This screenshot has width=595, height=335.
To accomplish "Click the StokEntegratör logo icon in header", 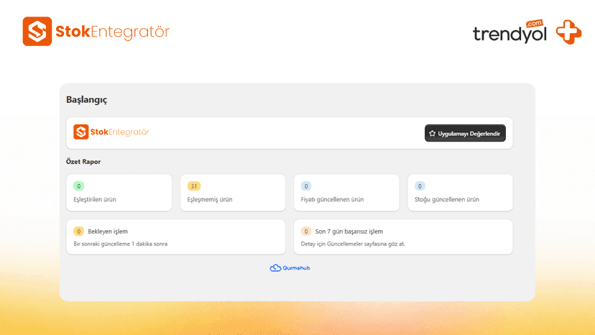I will [37, 31].
